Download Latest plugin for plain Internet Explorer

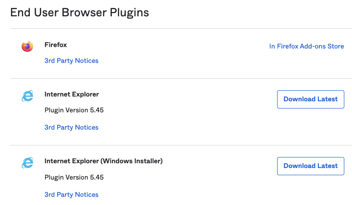coord(310,99)
